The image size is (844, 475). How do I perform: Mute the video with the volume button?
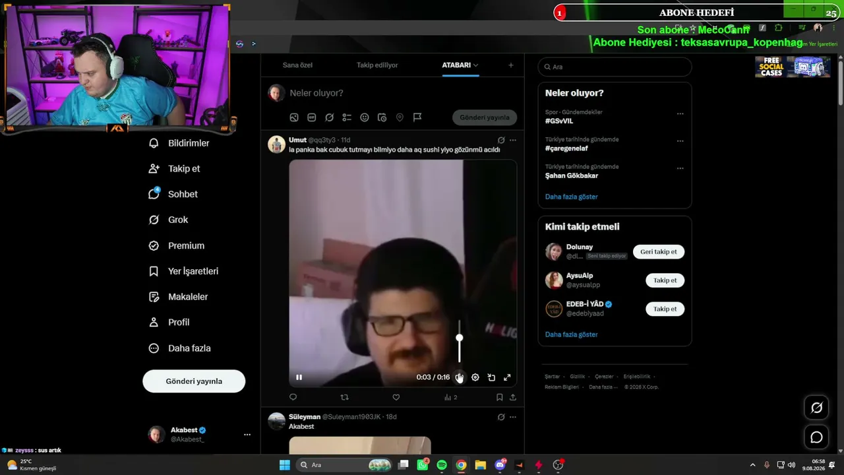tap(460, 377)
